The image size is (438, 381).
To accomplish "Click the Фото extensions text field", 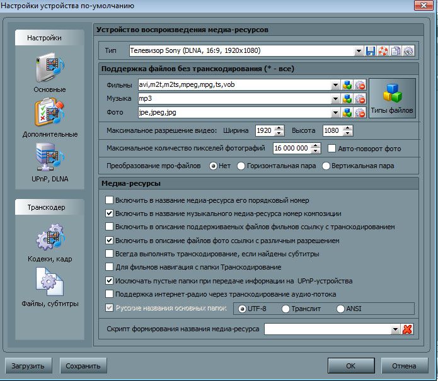I will pos(233,113).
